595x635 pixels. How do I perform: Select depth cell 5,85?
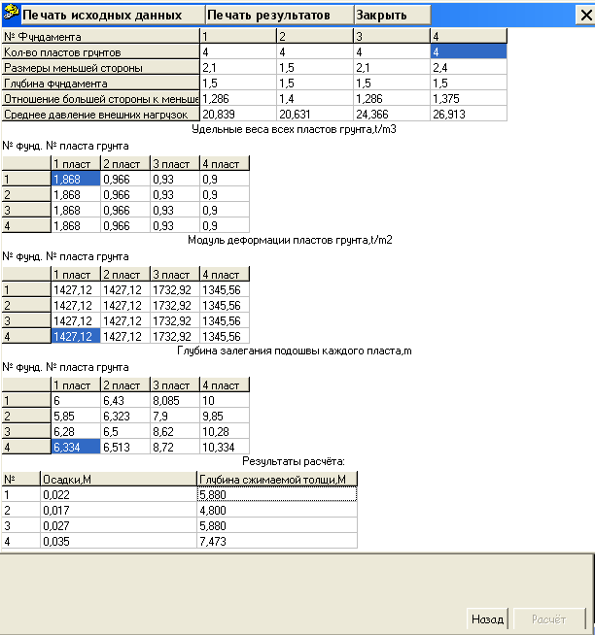point(76,416)
